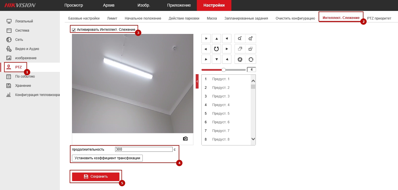Click the zoom out magnifier icon
This screenshot has height=190, width=398.
coord(240,39)
